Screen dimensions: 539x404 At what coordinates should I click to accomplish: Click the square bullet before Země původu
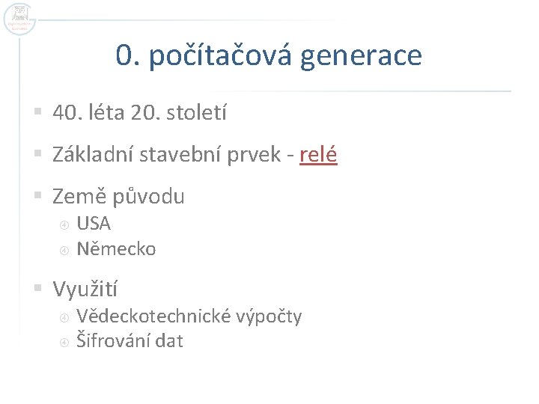click(x=37, y=198)
